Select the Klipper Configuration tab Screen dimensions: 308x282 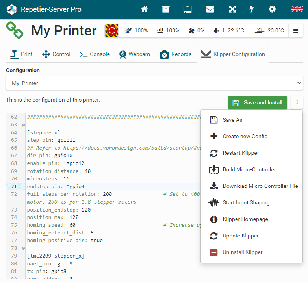pos(233,54)
